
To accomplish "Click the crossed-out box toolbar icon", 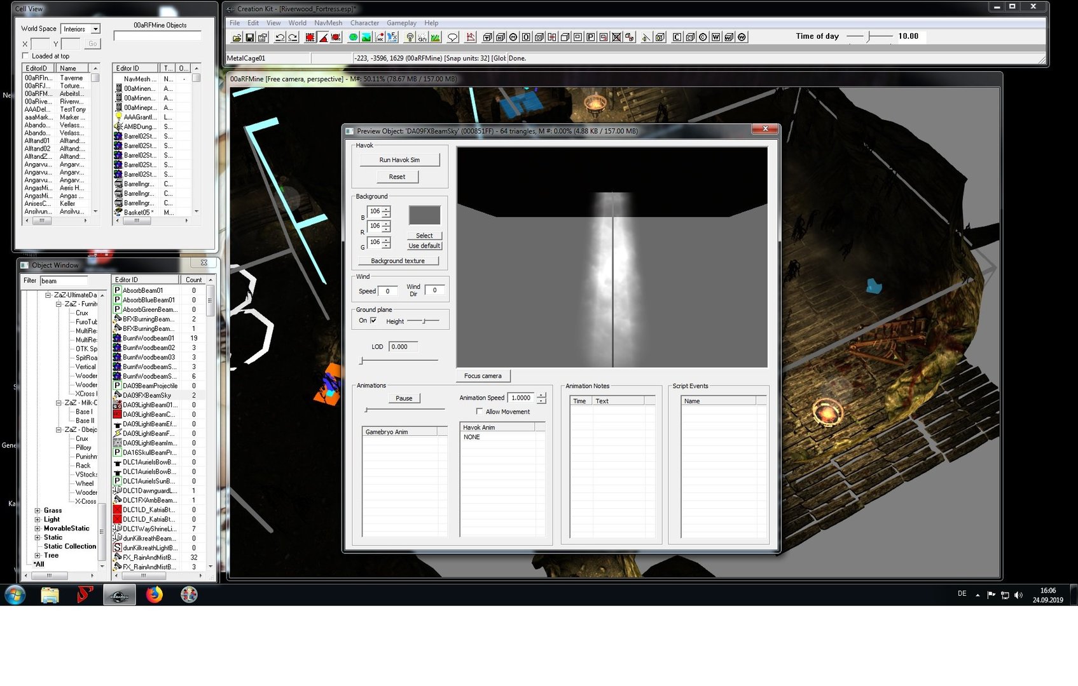I will (616, 37).
